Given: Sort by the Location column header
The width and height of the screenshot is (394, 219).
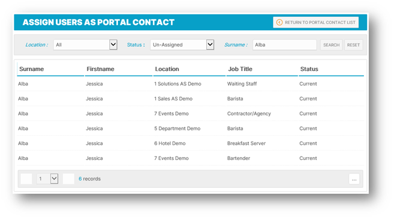Looking at the screenshot, I should click(x=167, y=69).
